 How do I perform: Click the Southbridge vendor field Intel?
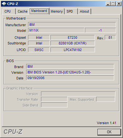[39, 43]
